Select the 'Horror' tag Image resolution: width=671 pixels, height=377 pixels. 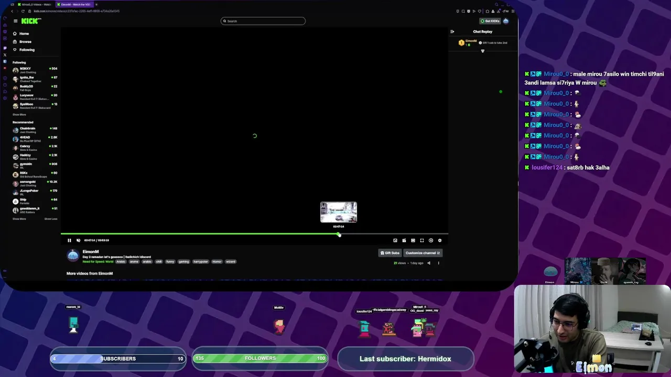(x=217, y=261)
